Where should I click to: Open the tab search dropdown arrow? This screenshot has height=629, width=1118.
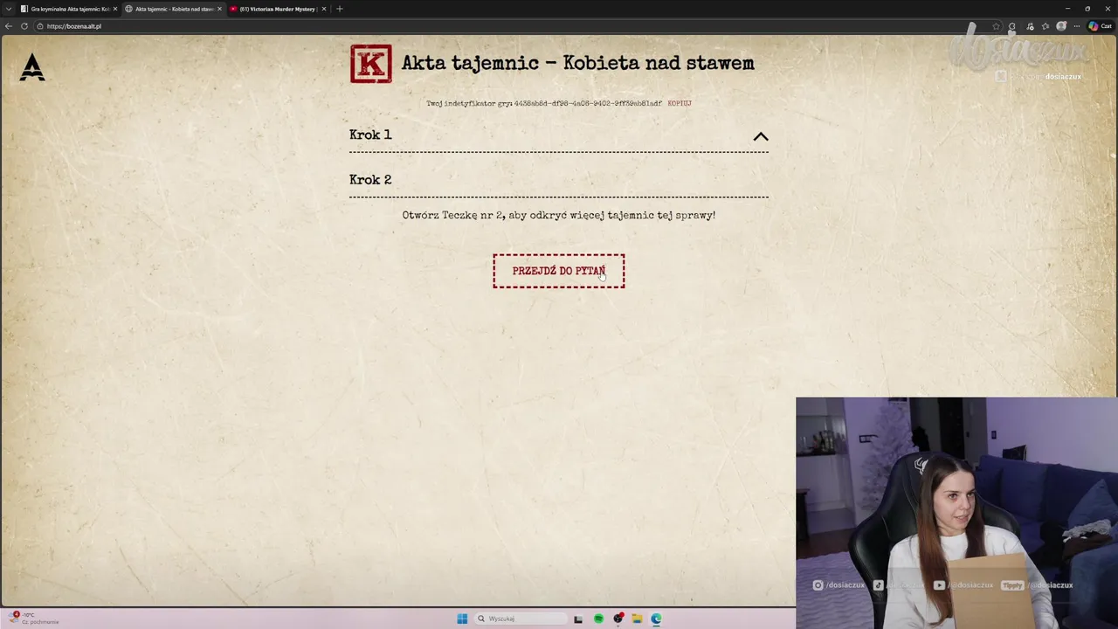9,9
